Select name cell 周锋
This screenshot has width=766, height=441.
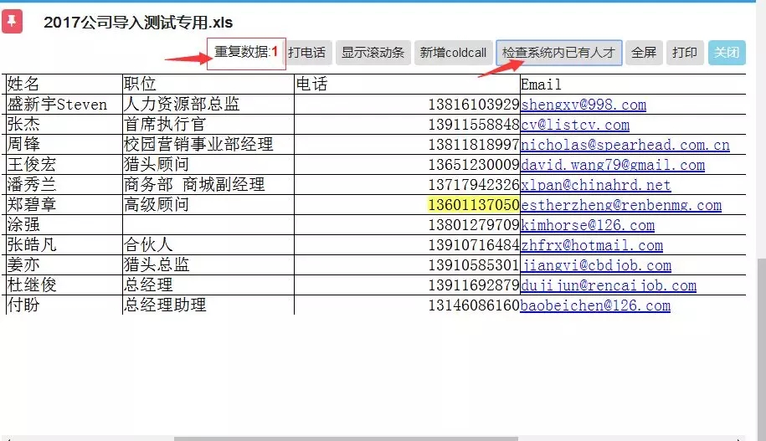[64, 145]
